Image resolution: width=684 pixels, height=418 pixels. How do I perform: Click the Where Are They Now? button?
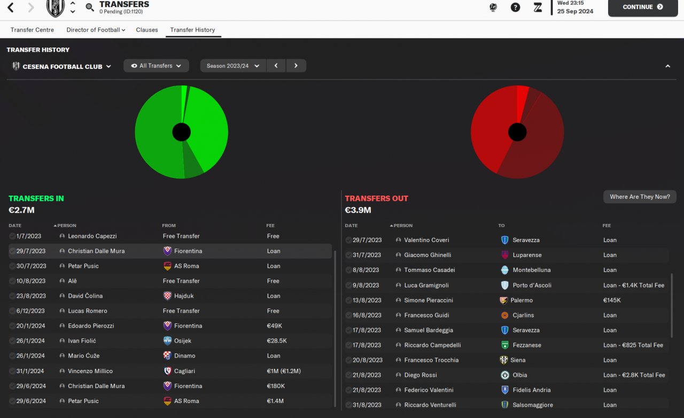(x=640, y=197)
